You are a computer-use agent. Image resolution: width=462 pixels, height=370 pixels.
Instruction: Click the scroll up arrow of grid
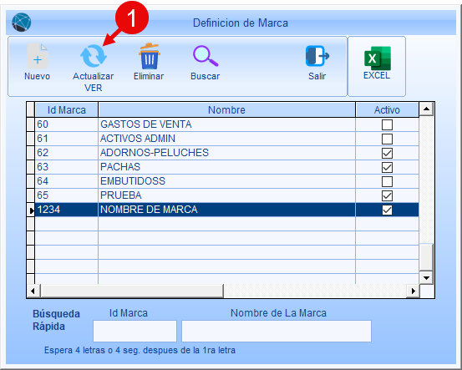pyautogui.click(x=426, y=109)
